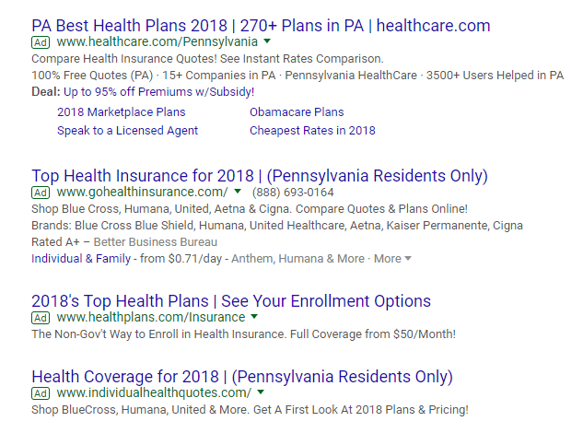Select Speak to a Licensed Agent sitelink
The width and height of the screenshot is (583, 433).
click(127, 131)
